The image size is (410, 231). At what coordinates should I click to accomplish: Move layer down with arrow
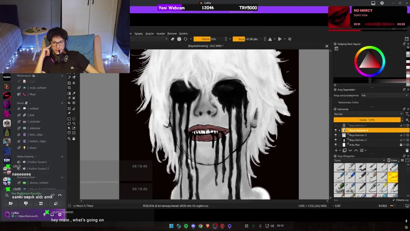[350, 150]
